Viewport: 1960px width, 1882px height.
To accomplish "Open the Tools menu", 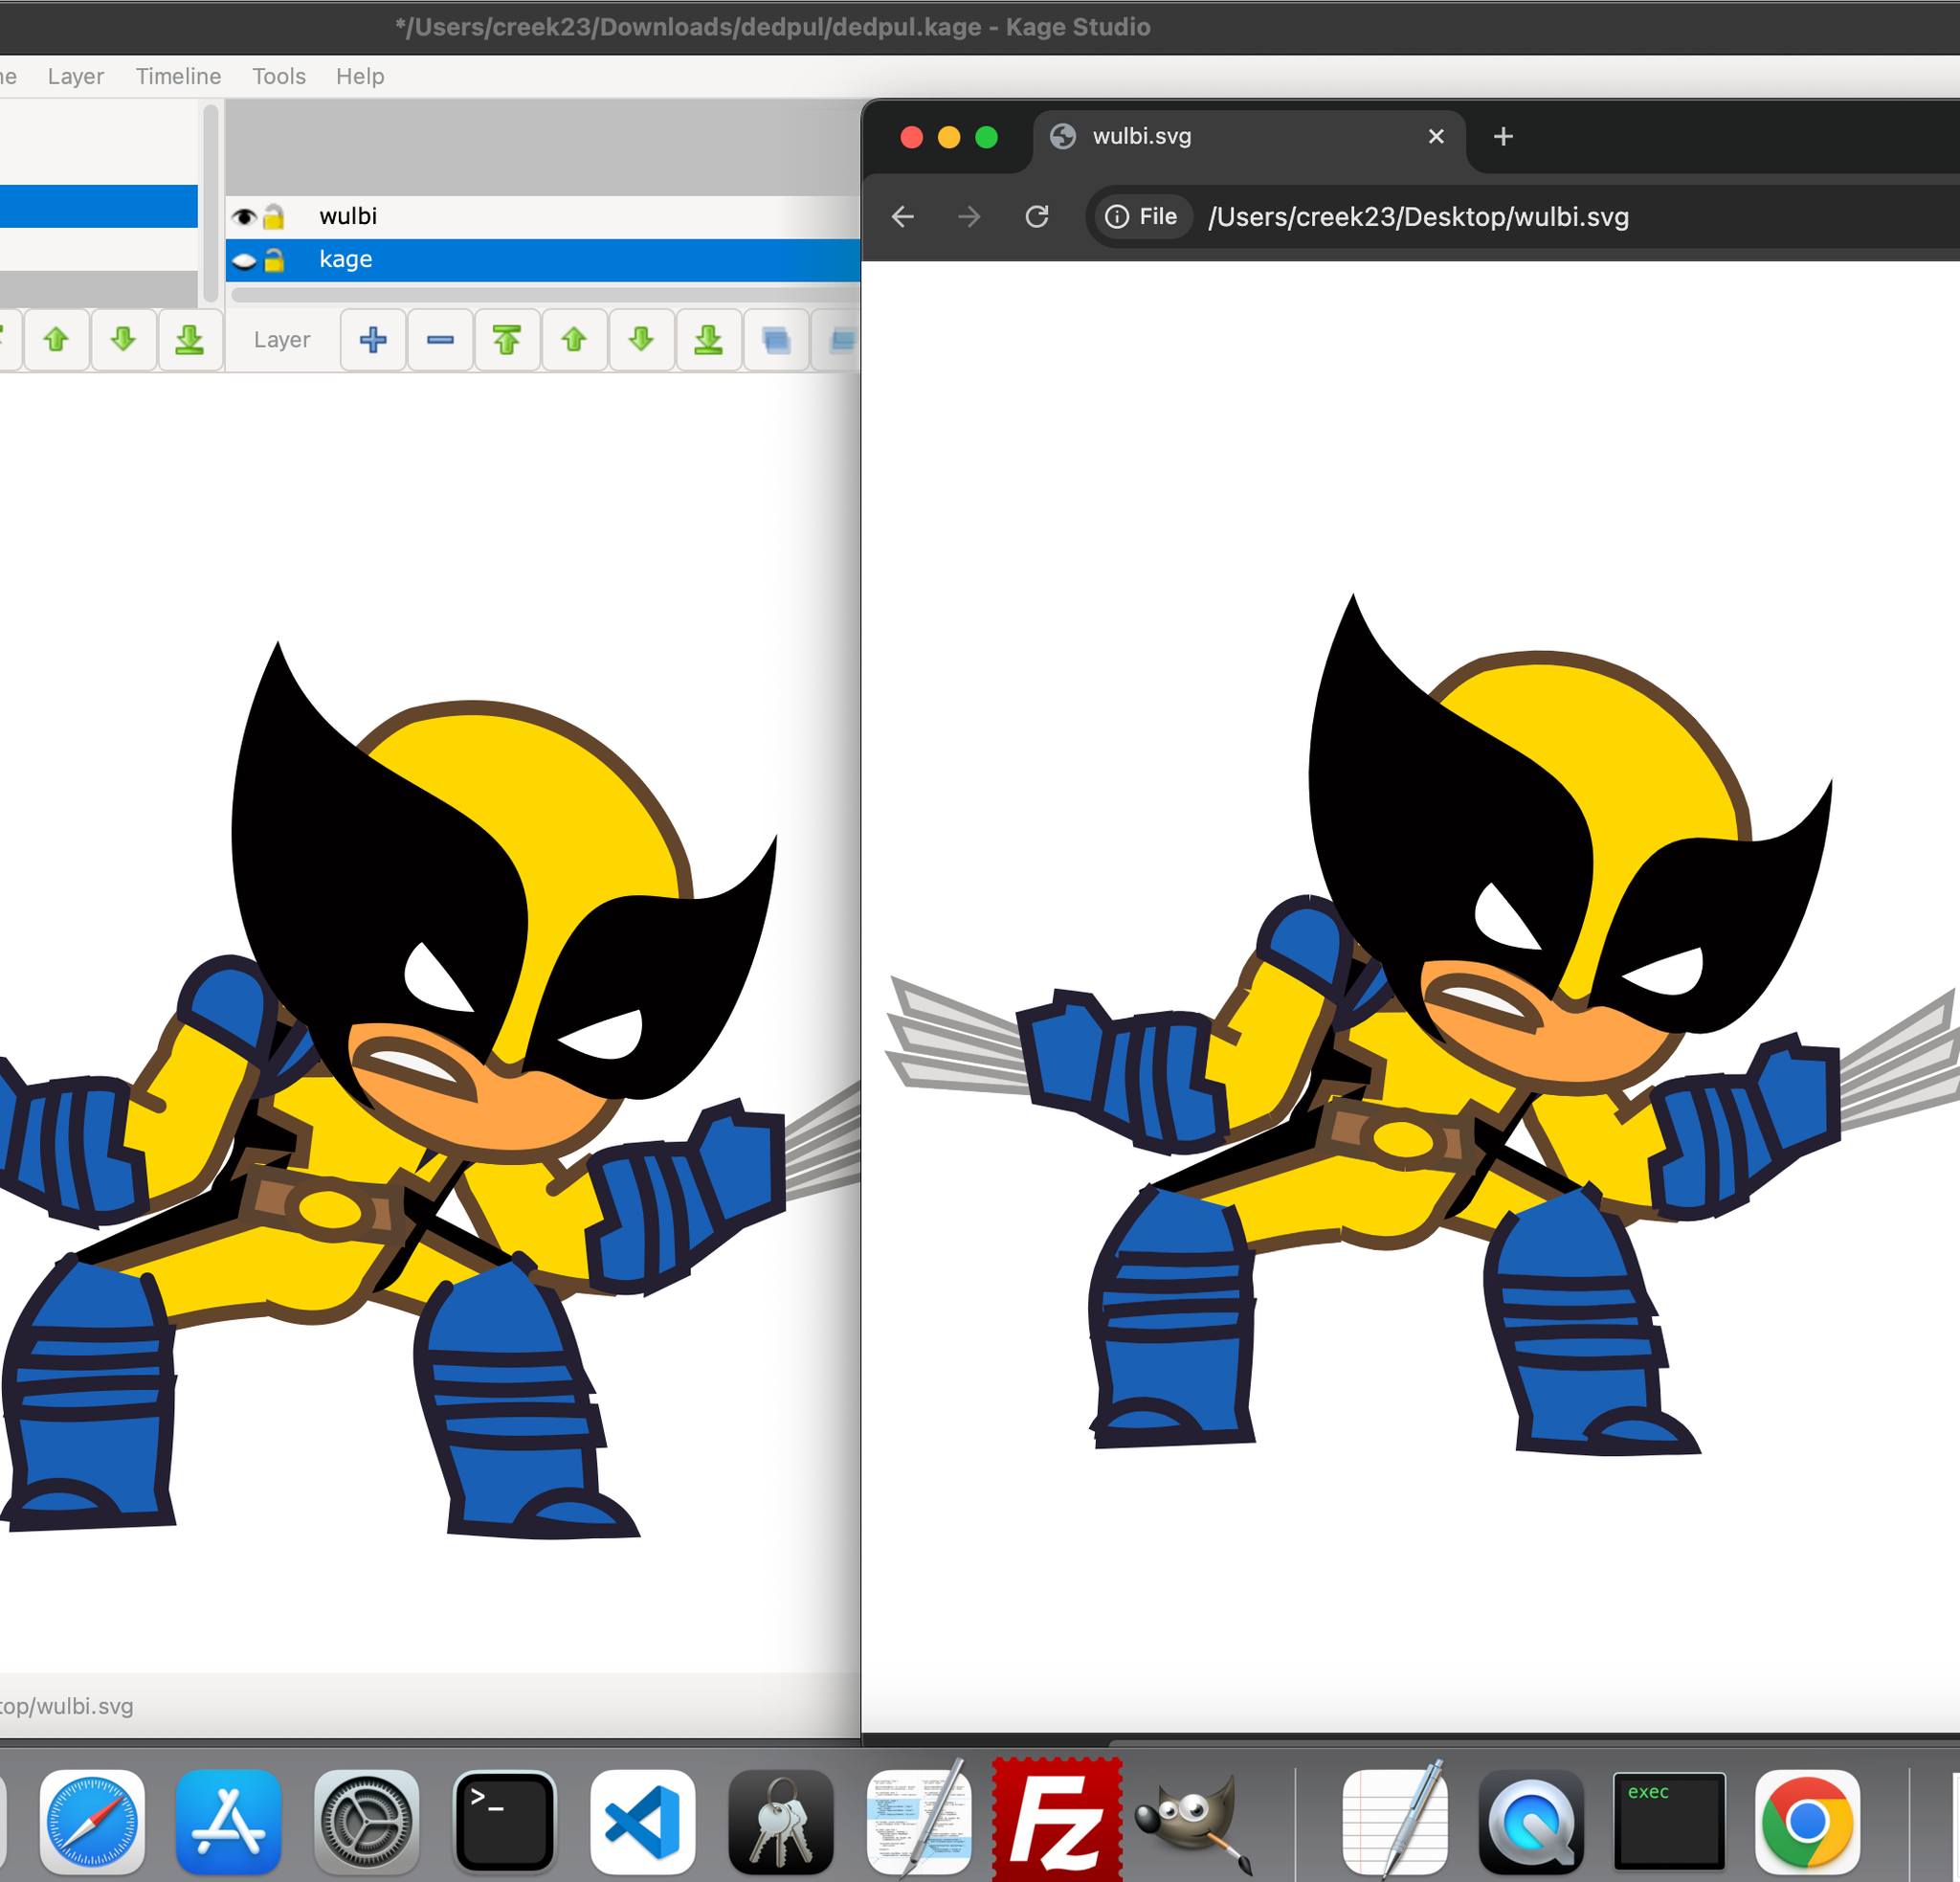I will click(279, 76).
